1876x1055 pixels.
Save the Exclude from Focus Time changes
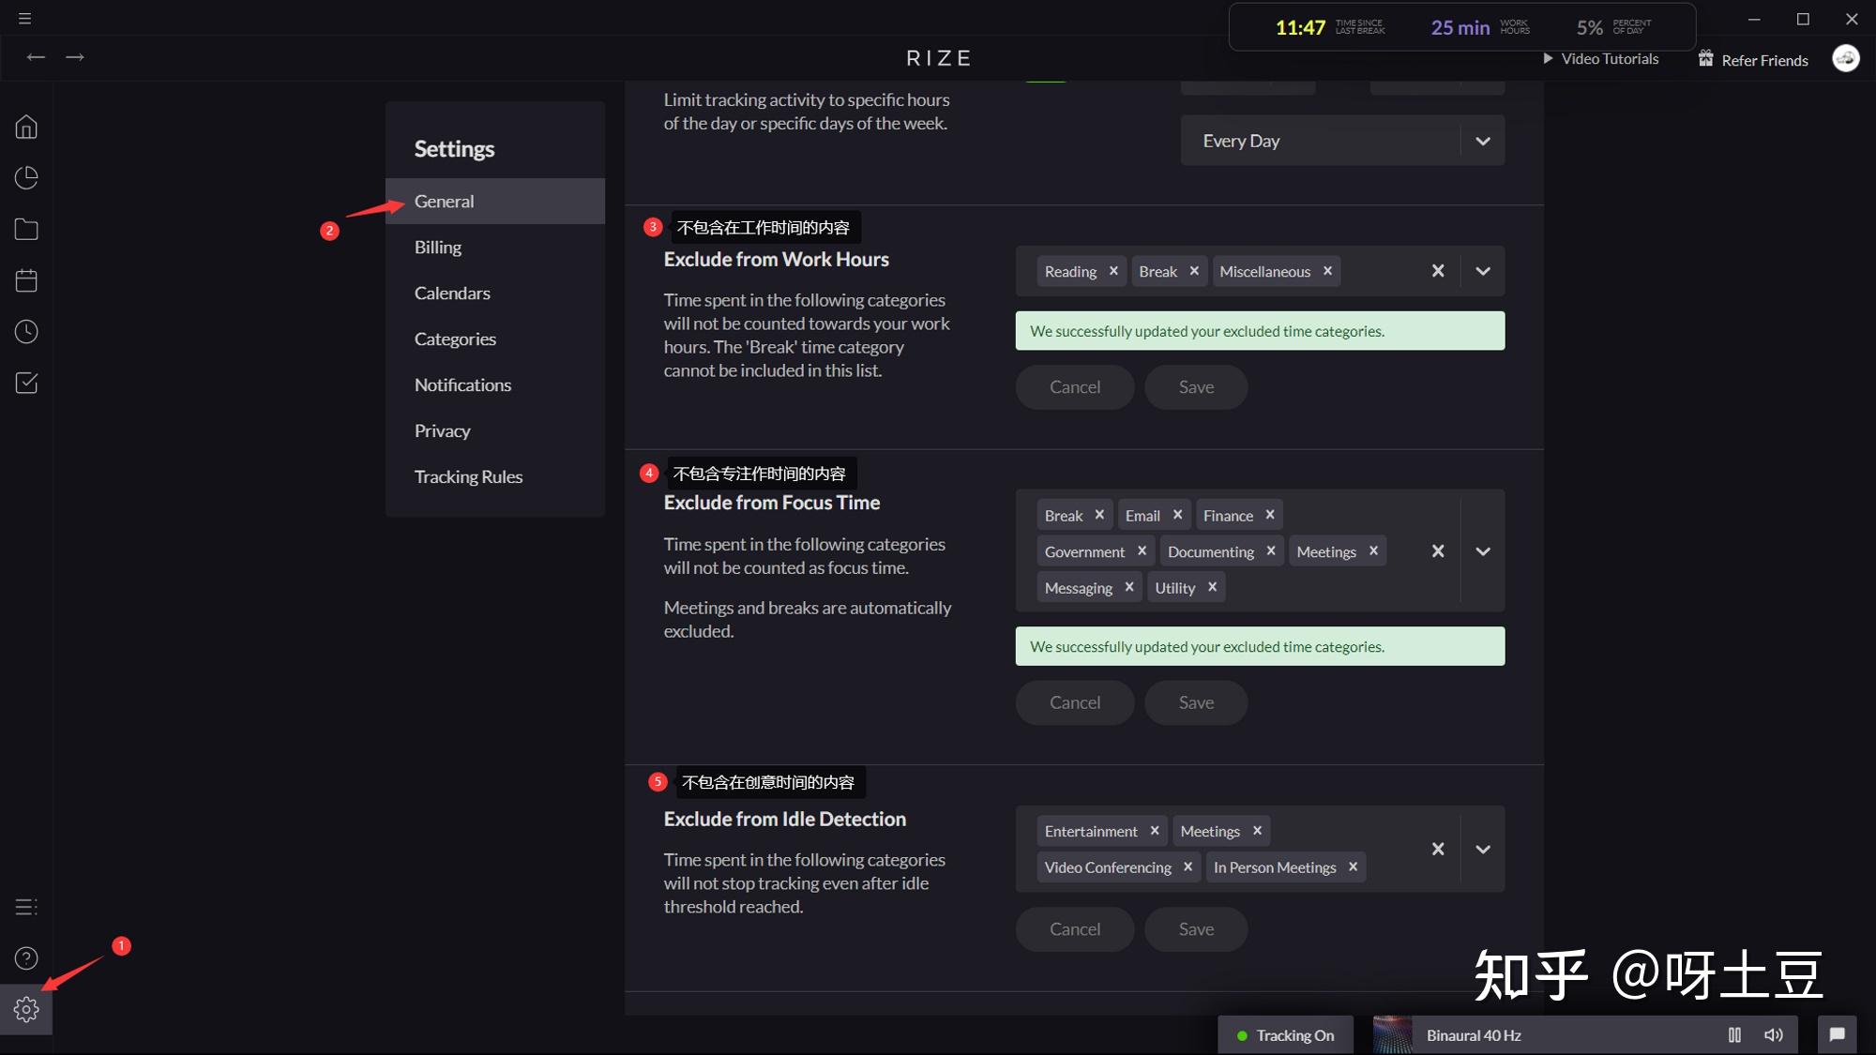pyautogui.click(x=1196, y=702)
